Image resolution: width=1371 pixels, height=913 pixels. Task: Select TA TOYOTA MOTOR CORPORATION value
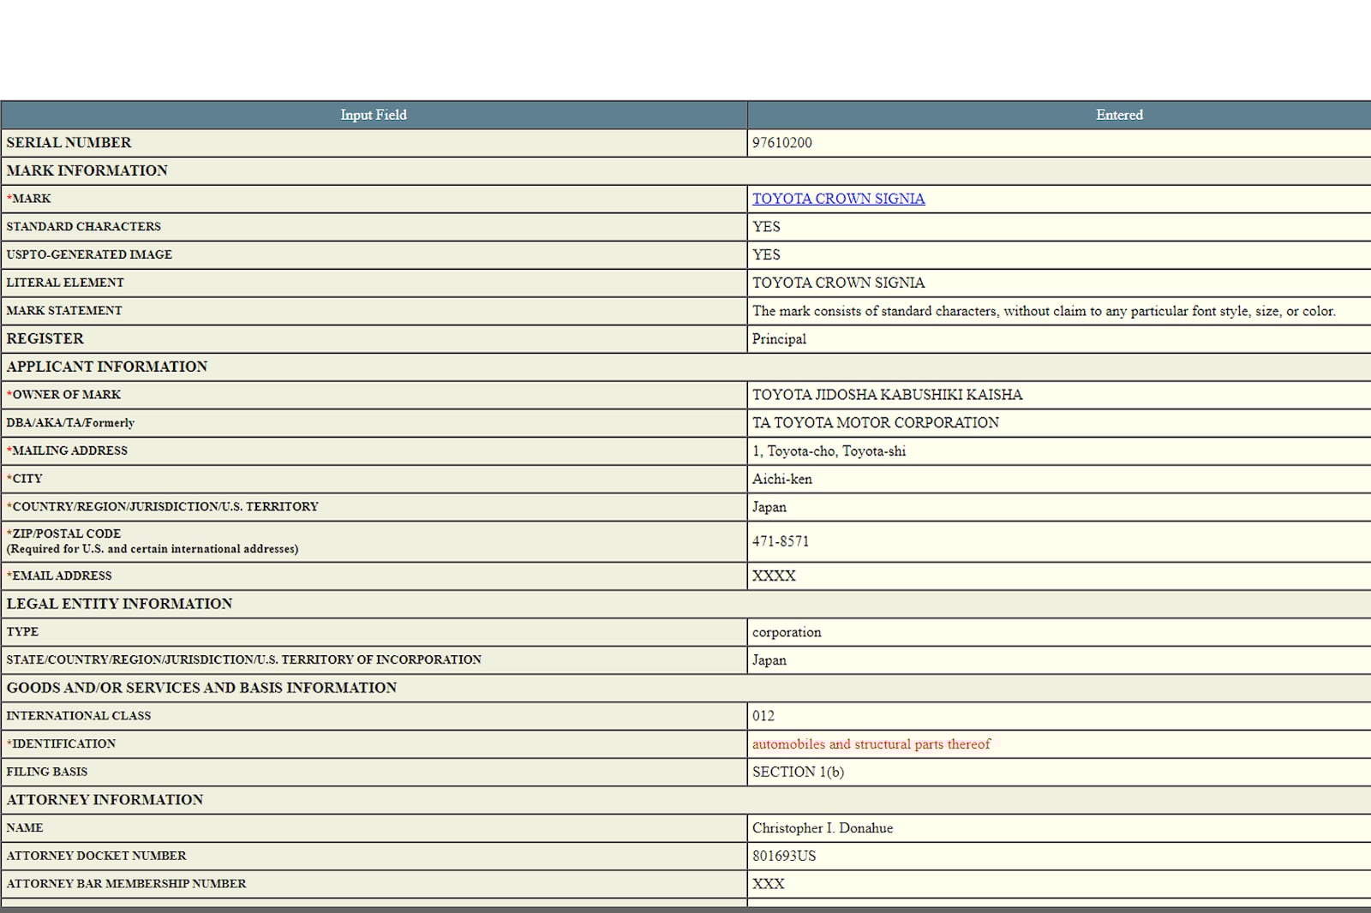coord(876,423)
